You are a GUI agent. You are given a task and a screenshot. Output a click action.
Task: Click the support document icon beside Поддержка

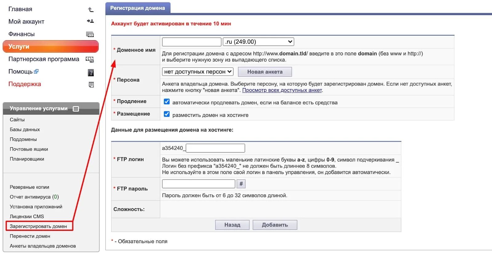pos(91,85)
